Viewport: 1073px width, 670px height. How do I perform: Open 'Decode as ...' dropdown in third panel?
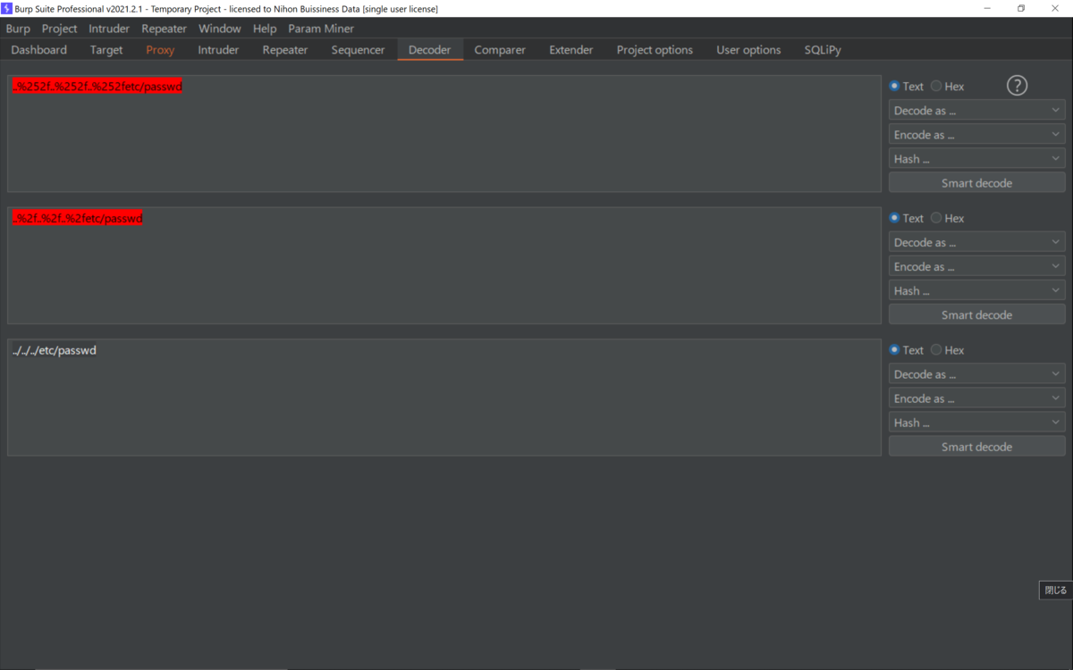click(x=976, y=374)
